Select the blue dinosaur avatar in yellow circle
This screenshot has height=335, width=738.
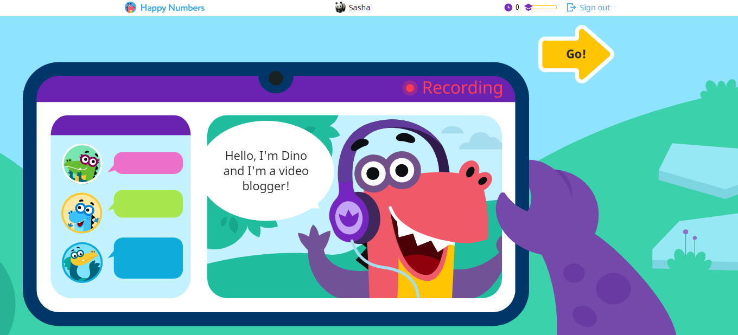tap(82, 213)
